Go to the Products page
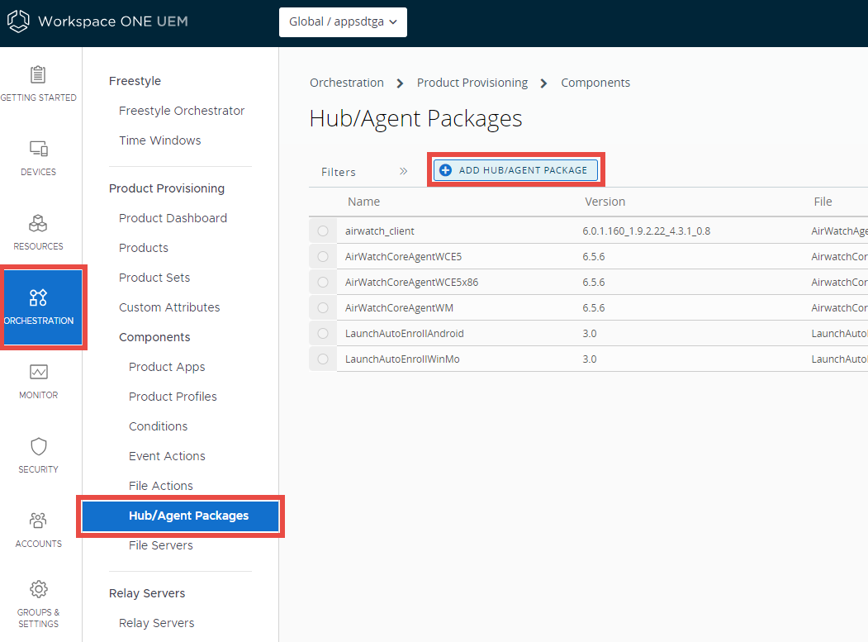Image resolution: width=868 pixels, height=642 pixels. click(144, 248)
